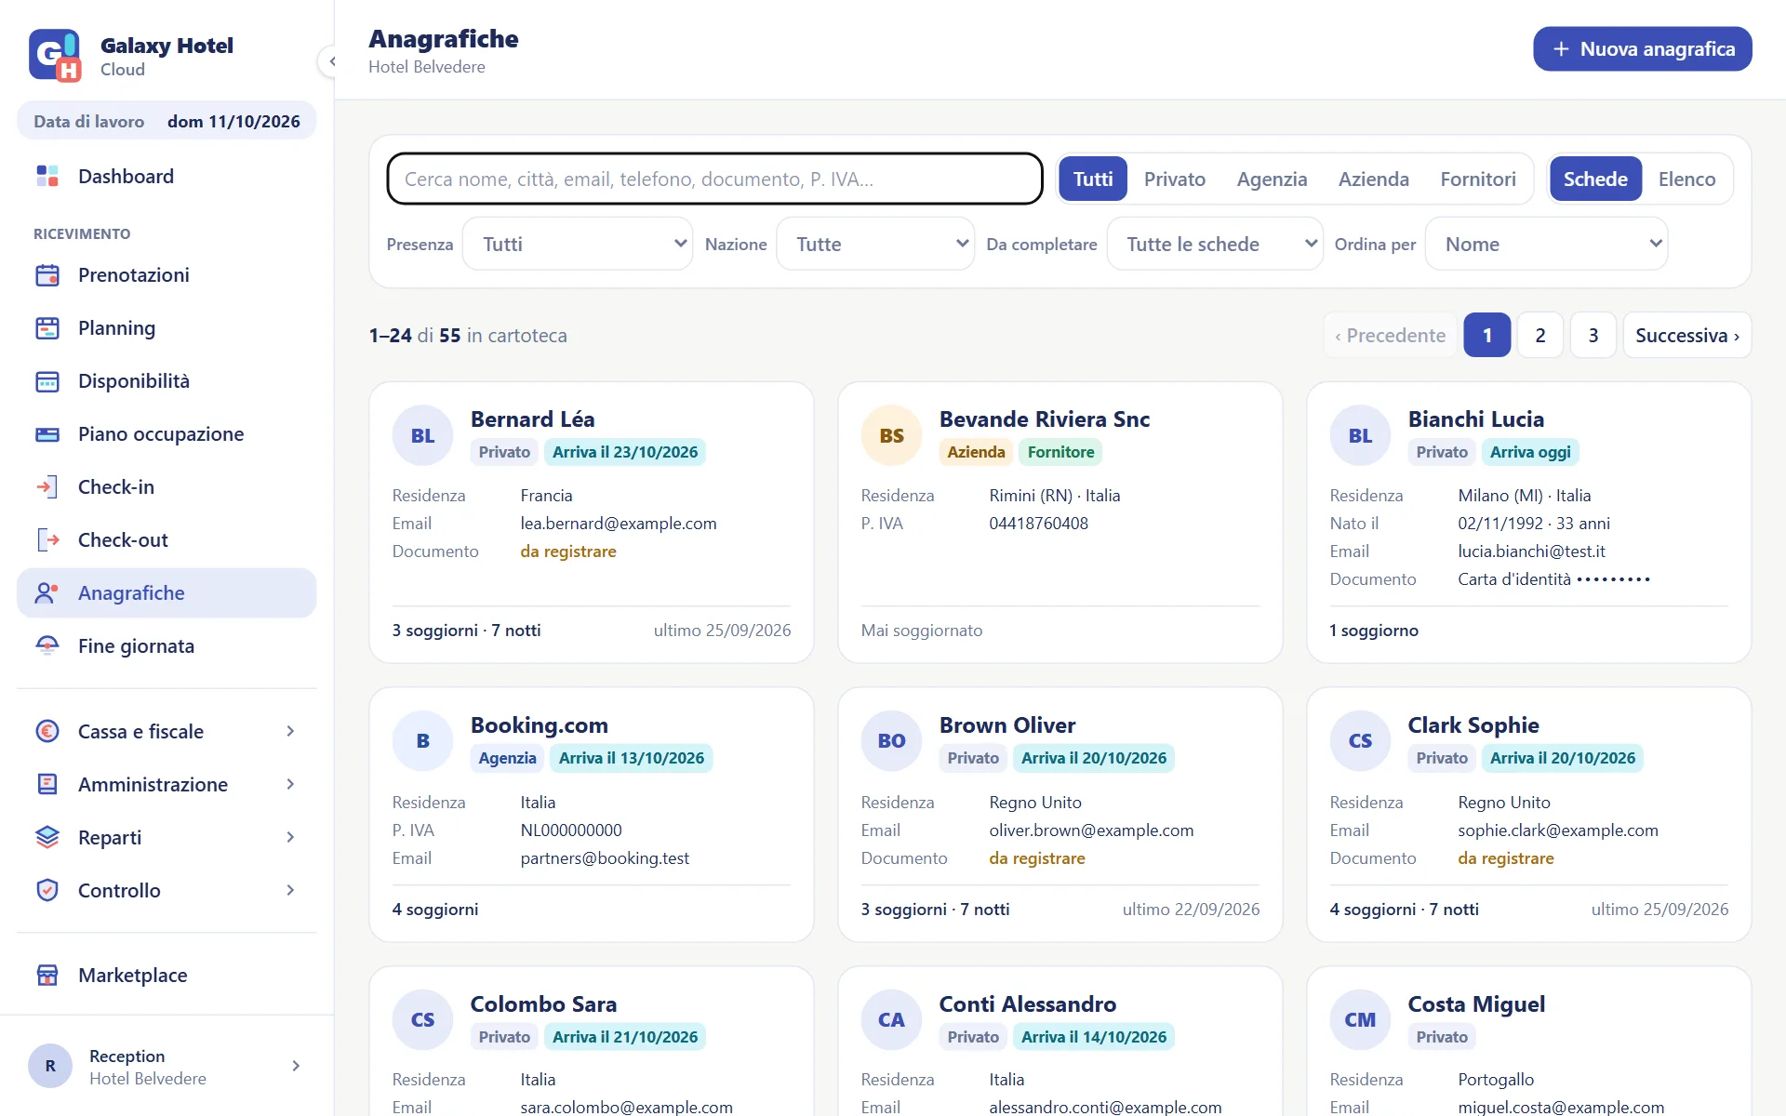Click the Prenotazioni calendar icon
The image size is (1786, 1116).
pyautogui.click(x=47, y=274)
